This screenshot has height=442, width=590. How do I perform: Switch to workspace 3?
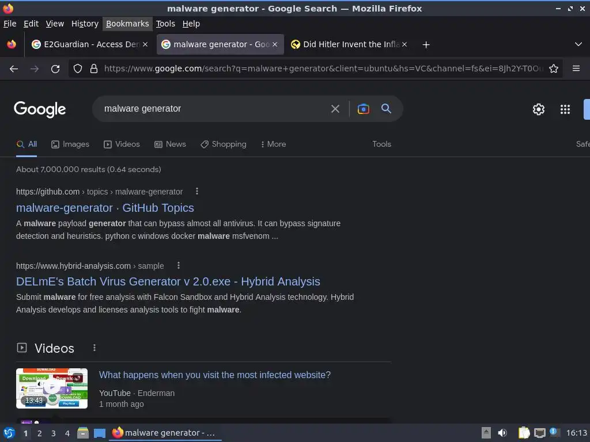tap(54, 433)
